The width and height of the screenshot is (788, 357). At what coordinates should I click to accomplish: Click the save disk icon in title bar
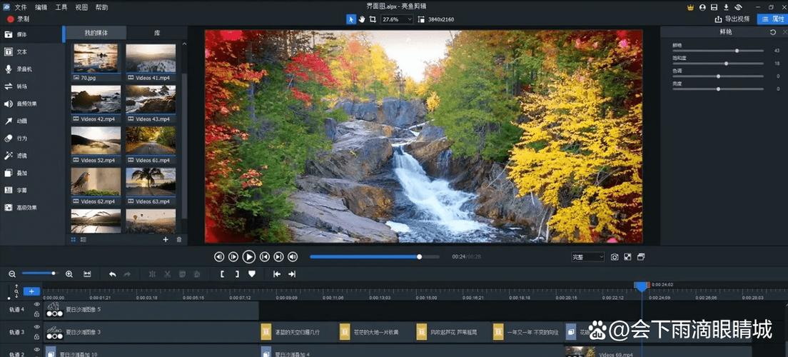click(x=714, y=7)
